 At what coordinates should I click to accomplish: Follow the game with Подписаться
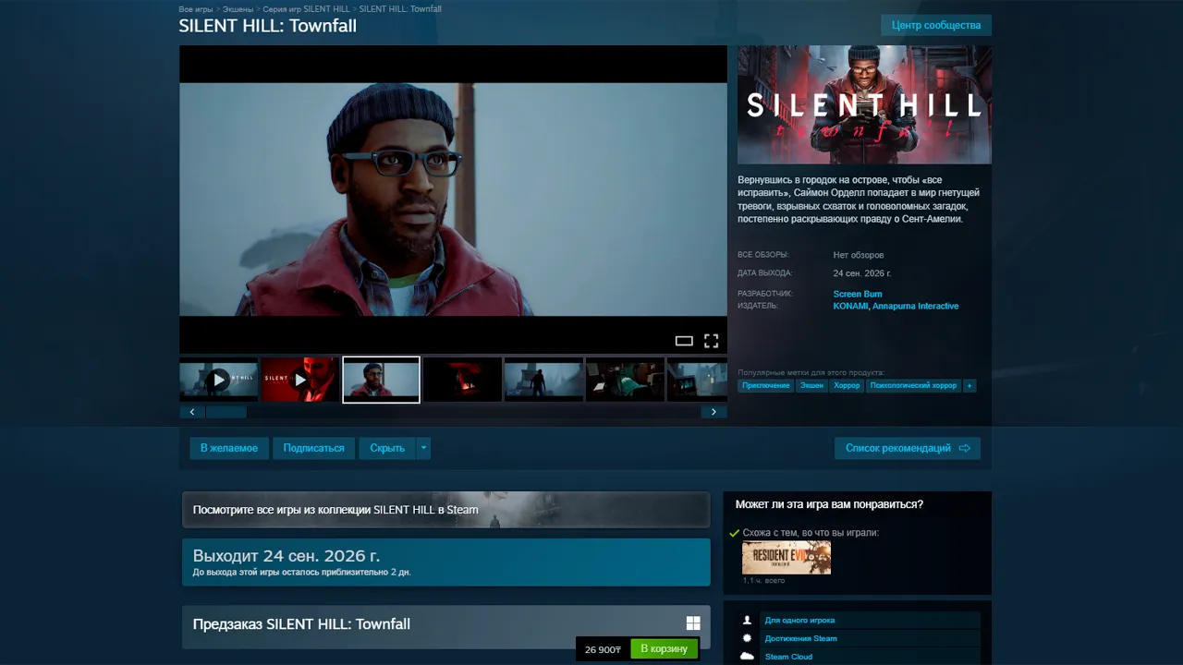click(313, 448)
